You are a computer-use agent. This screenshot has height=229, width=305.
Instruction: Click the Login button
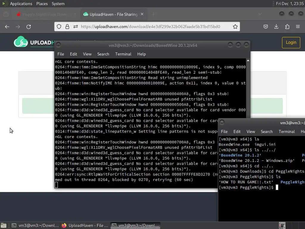291,42
